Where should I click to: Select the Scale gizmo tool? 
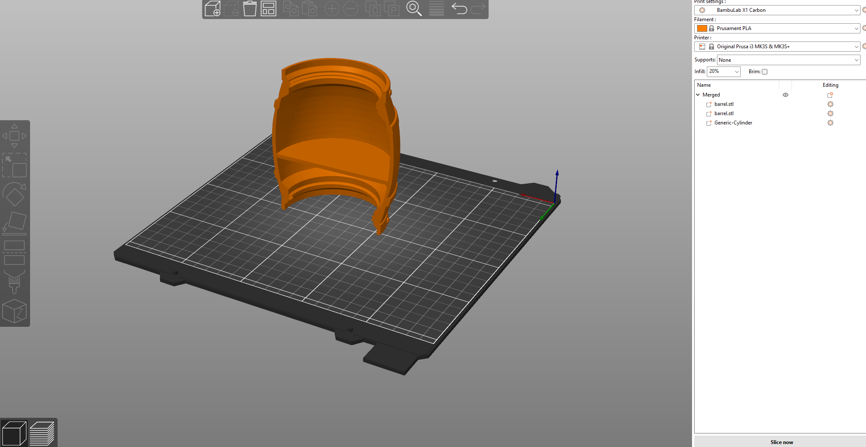tap(14, 165)
